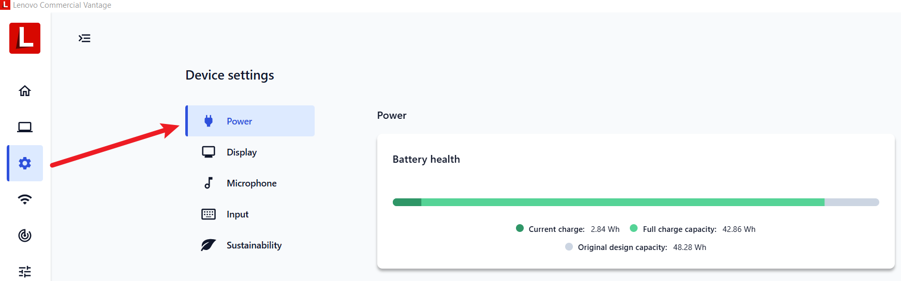Expand the navigation menu toggle icon
Screen dimensions: 901x281
click(x=84, y=38)
